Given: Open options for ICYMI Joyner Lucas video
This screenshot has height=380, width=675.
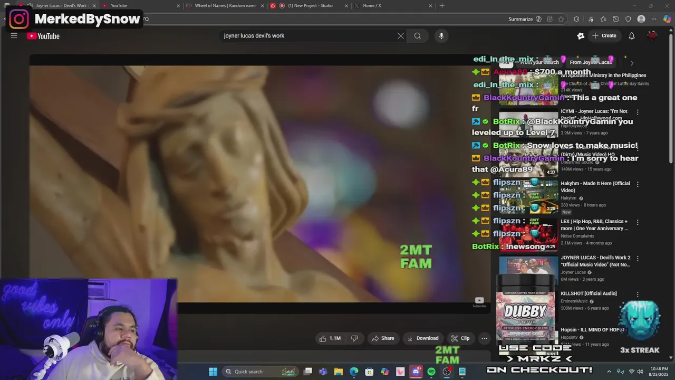Looking at the screenshot, I should (638, 112).
